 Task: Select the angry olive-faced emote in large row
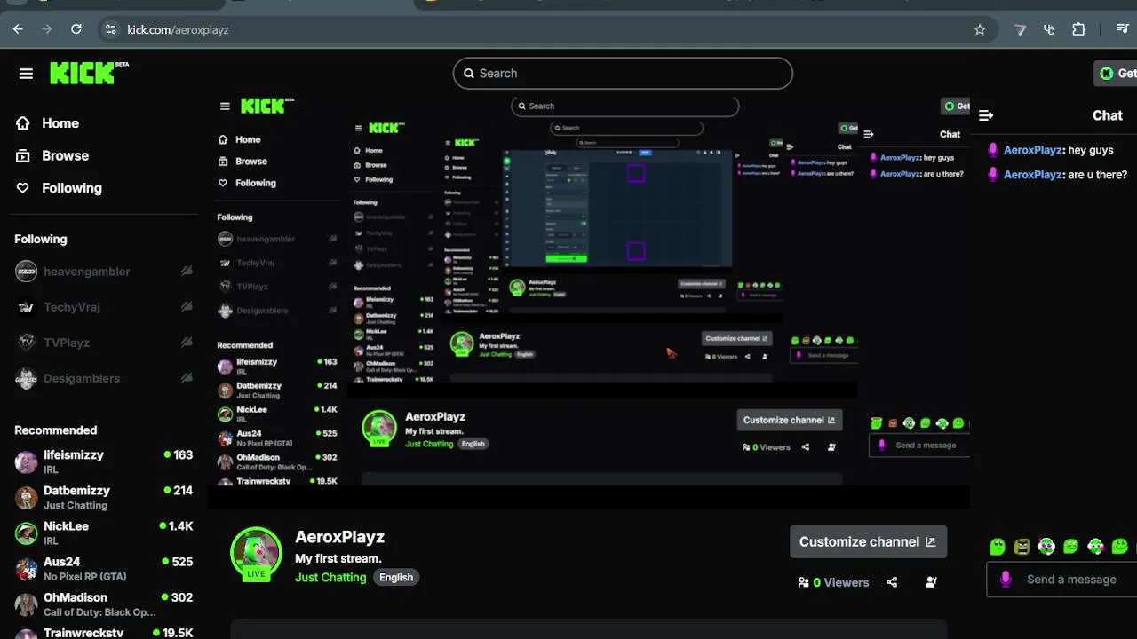coord(1022,547)
